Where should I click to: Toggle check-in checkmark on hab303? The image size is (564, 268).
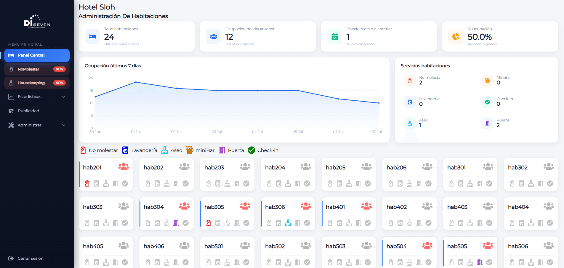click(x=125, y=223)
